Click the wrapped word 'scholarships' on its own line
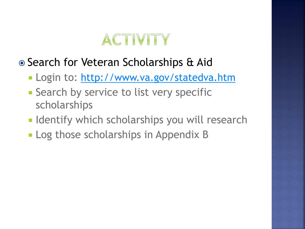This screenshot has height=229, width=305. [x=64, y=105]
